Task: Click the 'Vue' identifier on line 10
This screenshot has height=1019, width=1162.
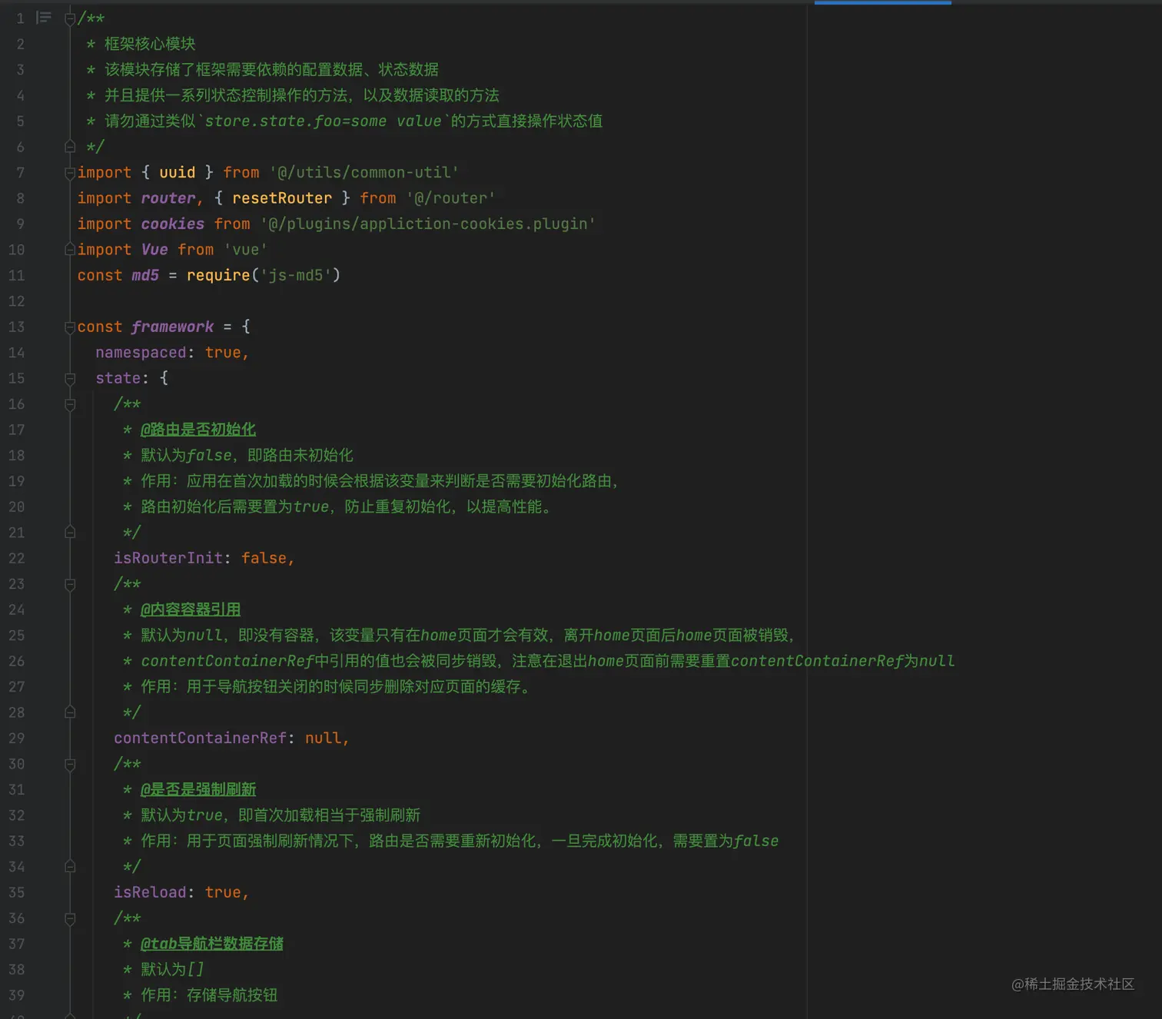Action: click(x=154, y=250)
